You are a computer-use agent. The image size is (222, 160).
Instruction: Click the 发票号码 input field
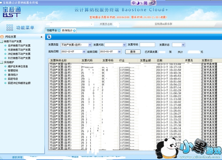pyautogui.click(x=147, y=45)
